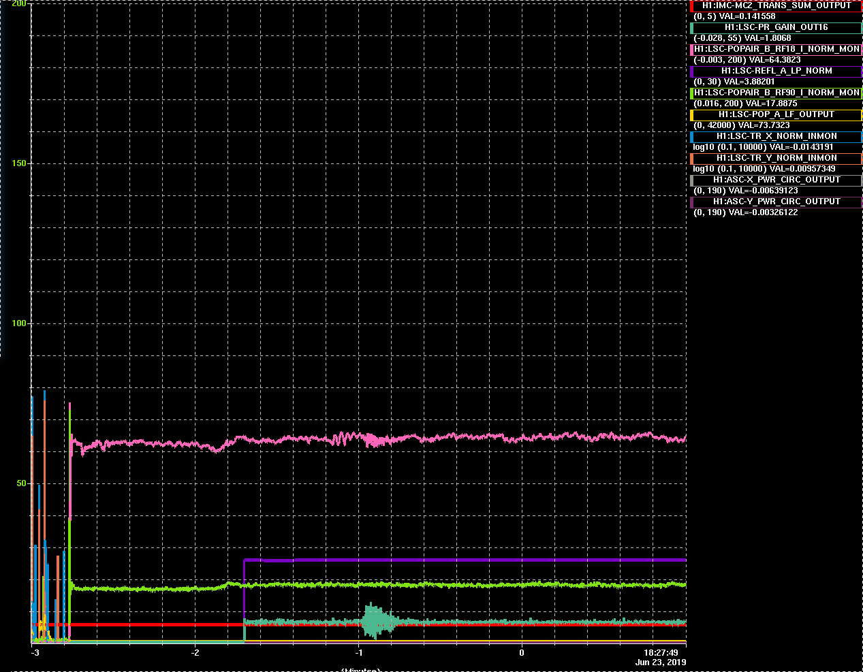The width and height of the screenshot is (863, 672).
Task: Click the red swatch beside IMC-MC2_TRANS_SUM_OUTPUT
Action: tap(691, 5)
